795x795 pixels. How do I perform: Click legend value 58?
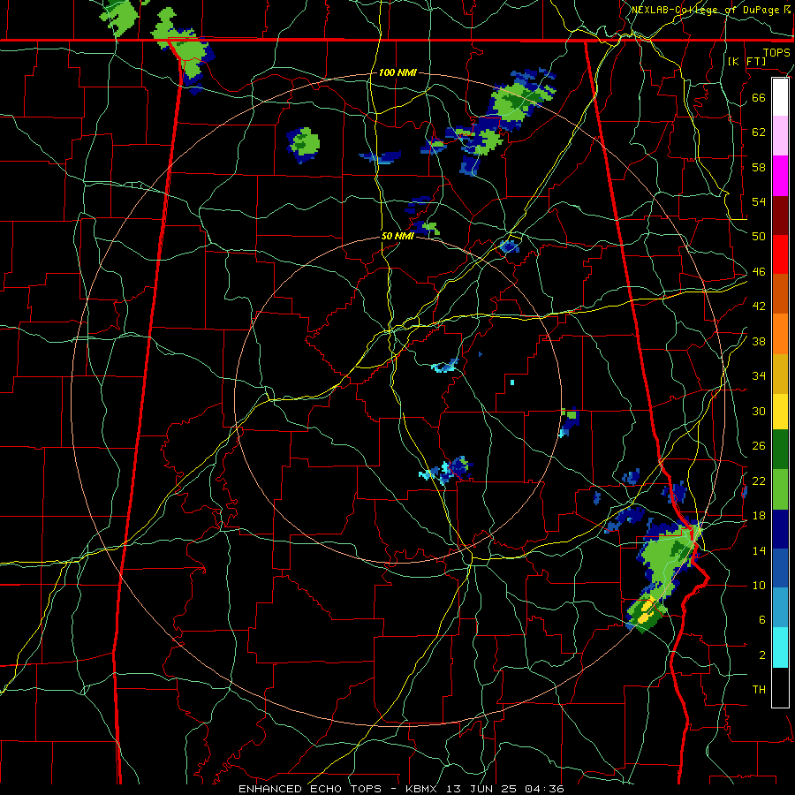(759, 167)
